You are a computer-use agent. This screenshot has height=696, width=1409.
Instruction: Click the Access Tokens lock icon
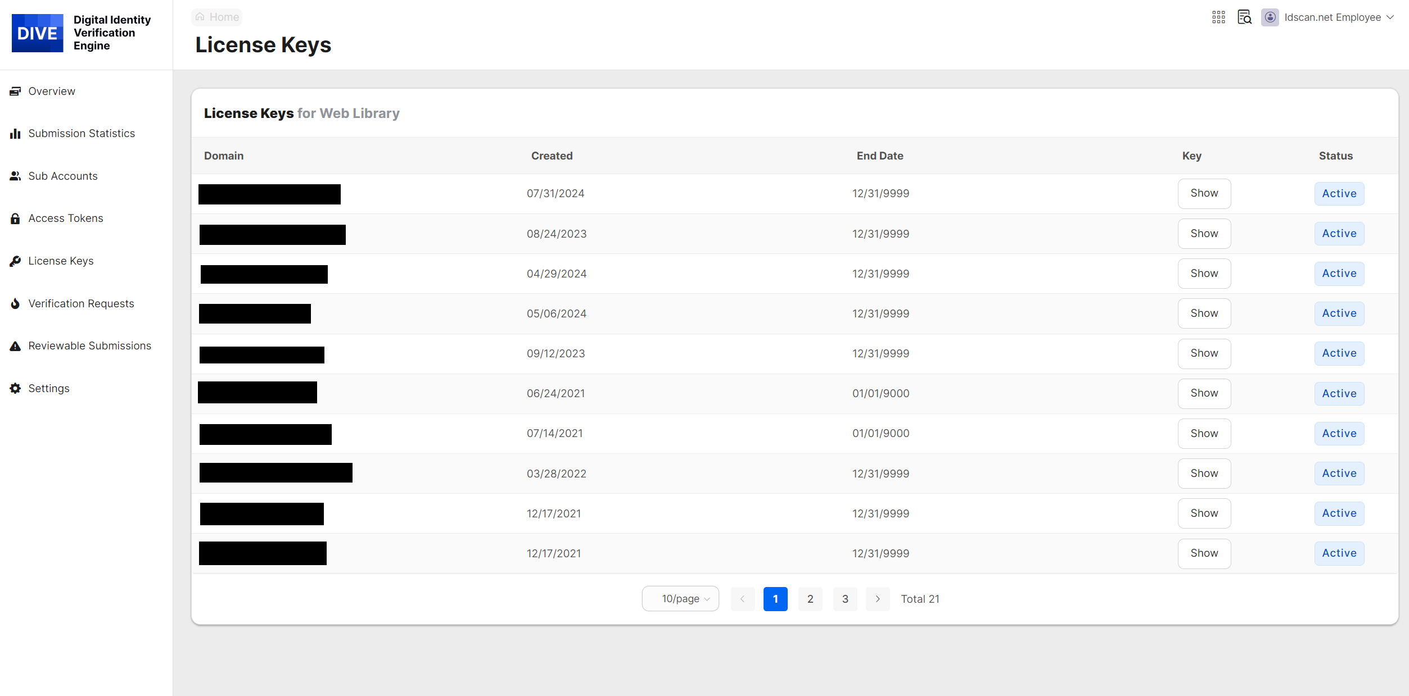[15, 219]
